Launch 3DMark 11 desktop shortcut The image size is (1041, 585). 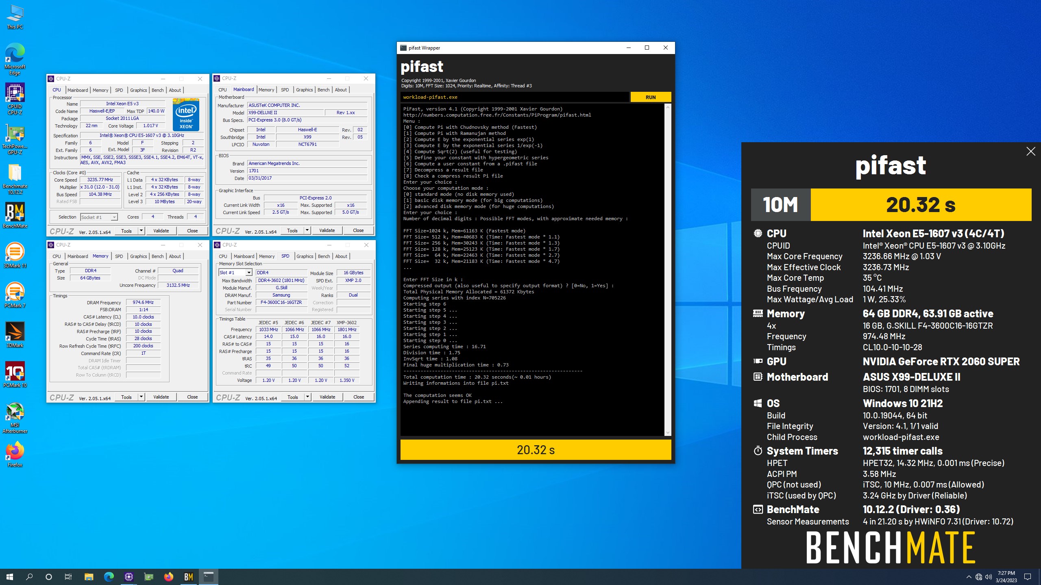(x=15, y=255)
